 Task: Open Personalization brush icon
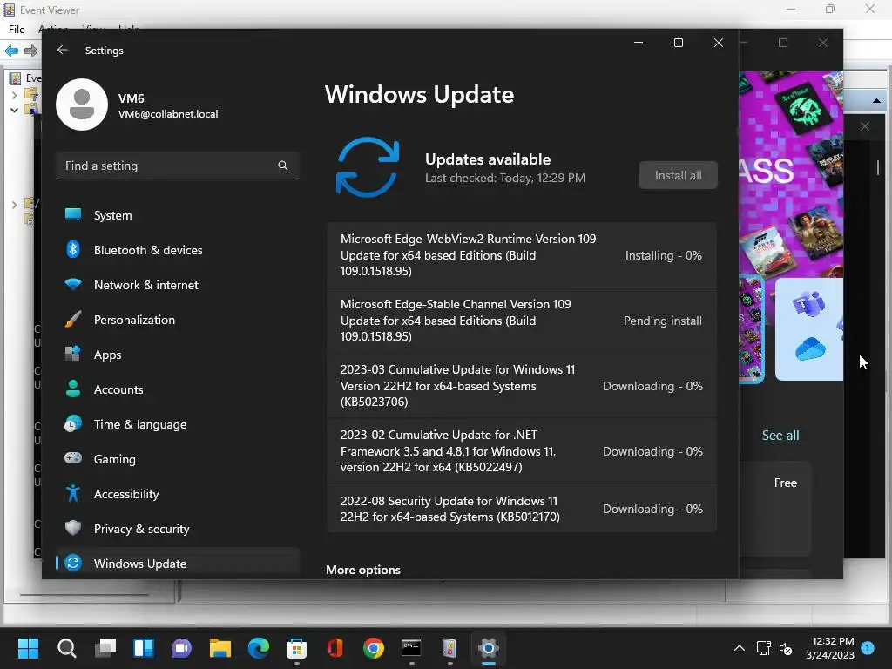click(73, 319)
